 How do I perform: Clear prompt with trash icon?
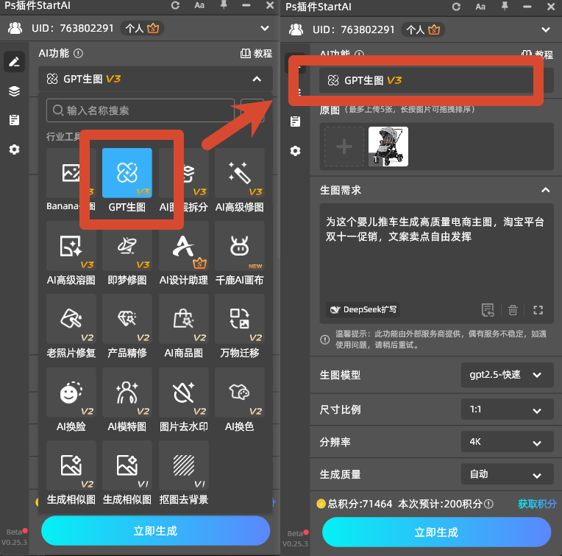coord(513,310)
